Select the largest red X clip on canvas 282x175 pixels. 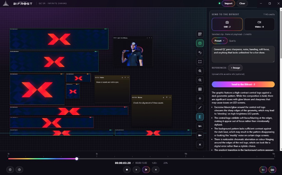[37, 89]
